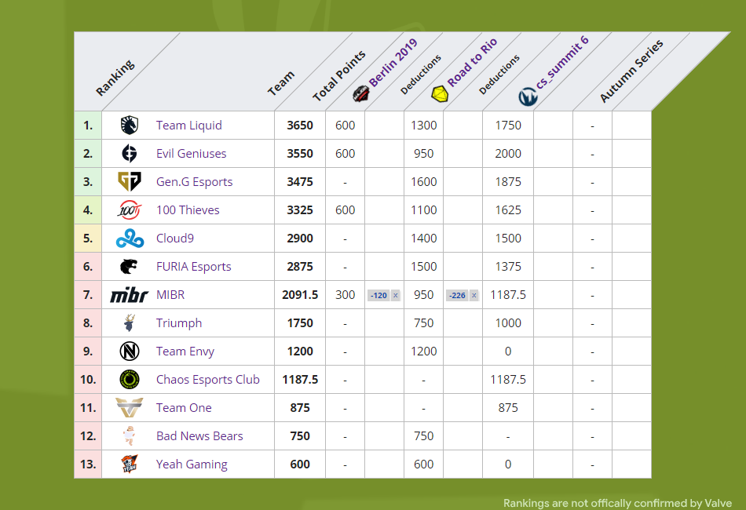This screenshot has width=746, height=510.
Task: Click the Team Liquid logo icon
Action: (x=129, y=125)
